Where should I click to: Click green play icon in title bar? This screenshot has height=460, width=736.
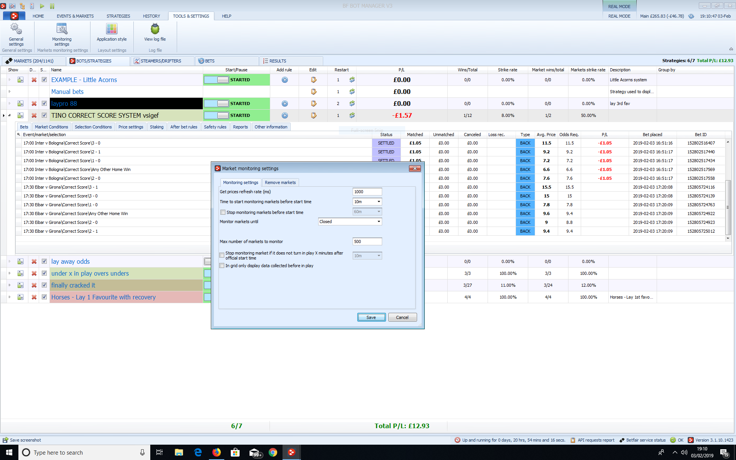click(42, 6)
